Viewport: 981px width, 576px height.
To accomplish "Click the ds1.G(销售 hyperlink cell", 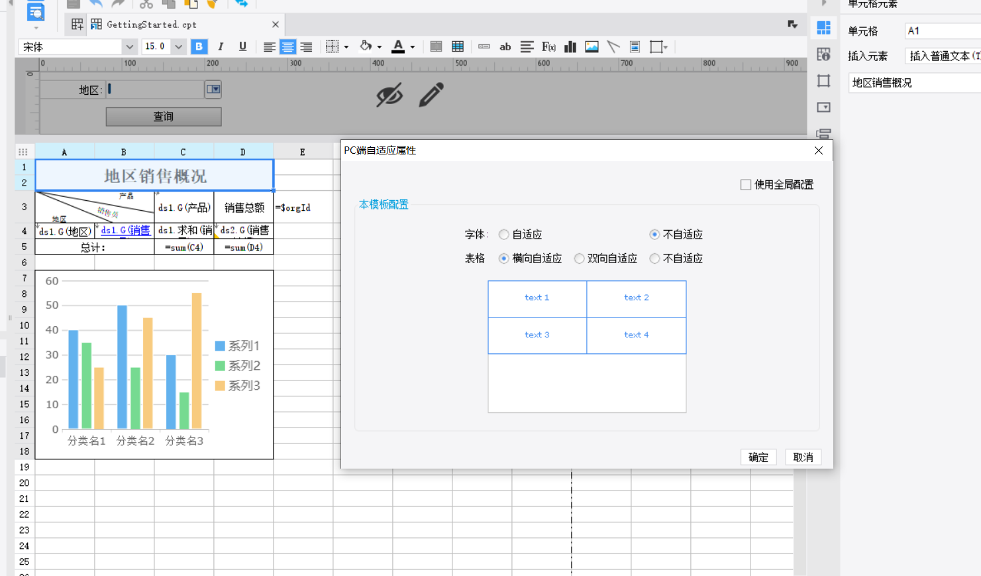I will tap(125, 231).
